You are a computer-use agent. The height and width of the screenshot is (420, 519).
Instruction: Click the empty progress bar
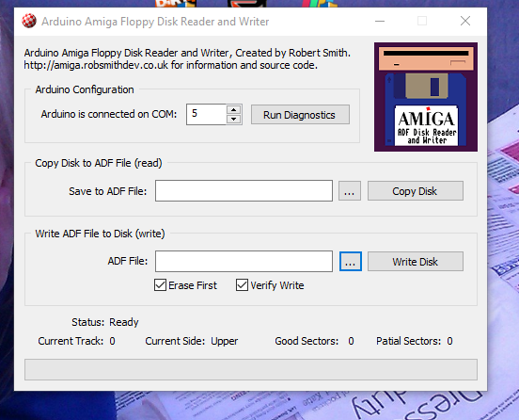(251, 369)
